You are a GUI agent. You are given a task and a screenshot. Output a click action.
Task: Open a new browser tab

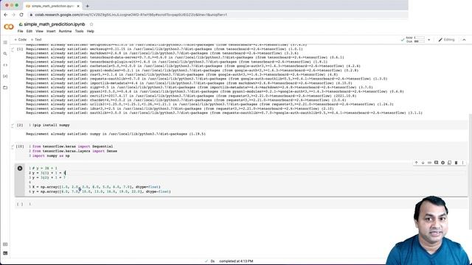coord(88,6)
